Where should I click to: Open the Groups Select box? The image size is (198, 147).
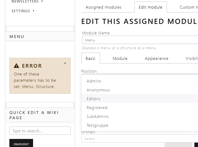coord(140,139)
